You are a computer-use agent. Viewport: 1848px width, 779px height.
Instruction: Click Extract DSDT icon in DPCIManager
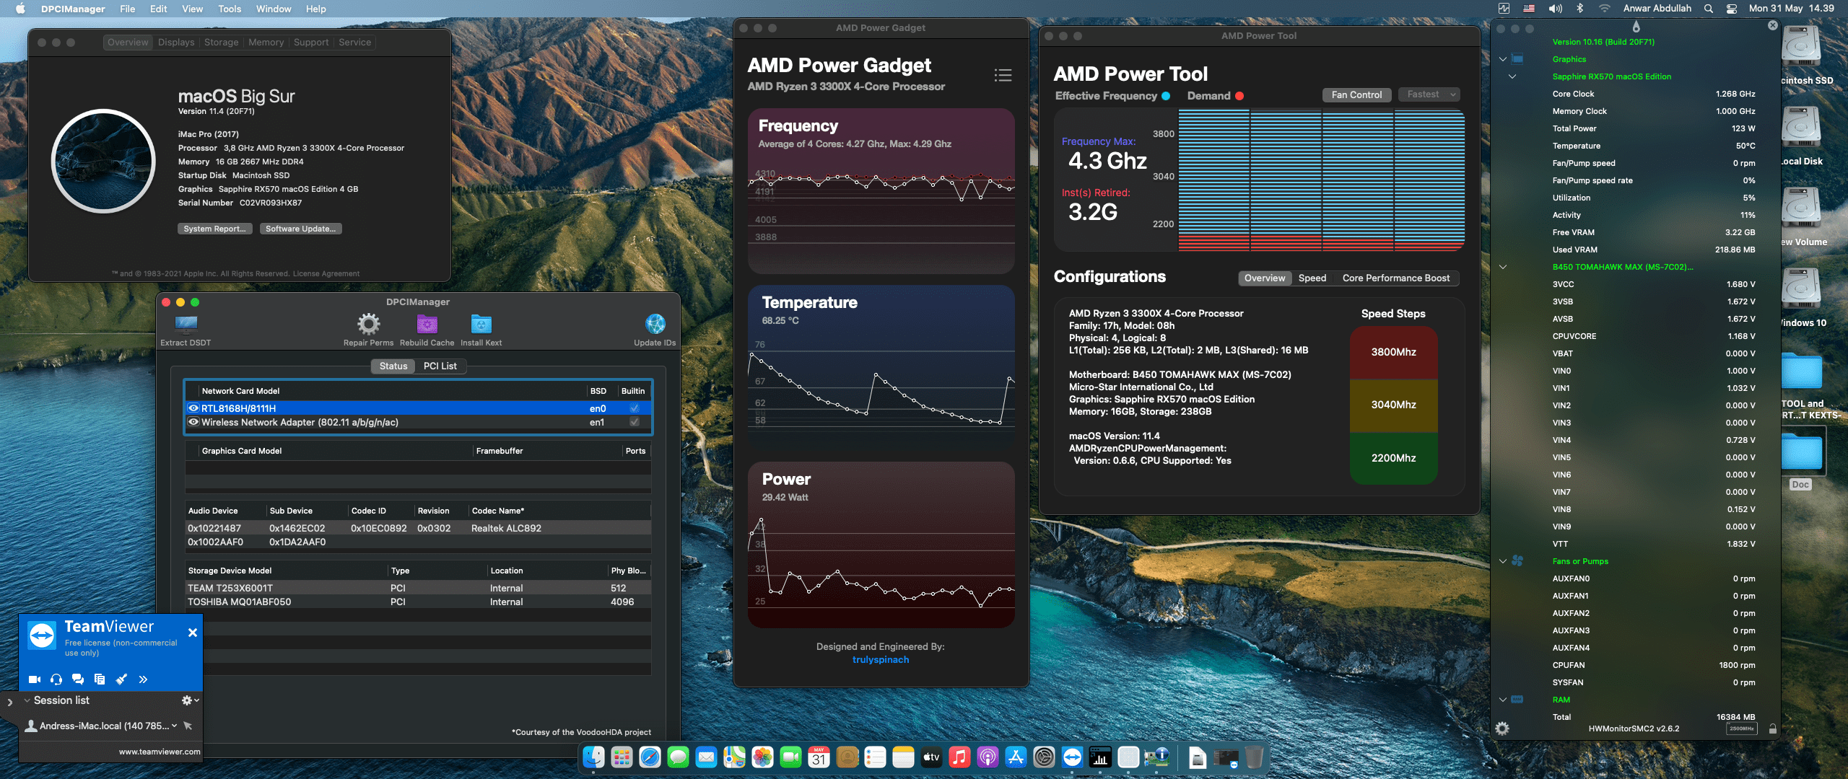click(186, 324)
